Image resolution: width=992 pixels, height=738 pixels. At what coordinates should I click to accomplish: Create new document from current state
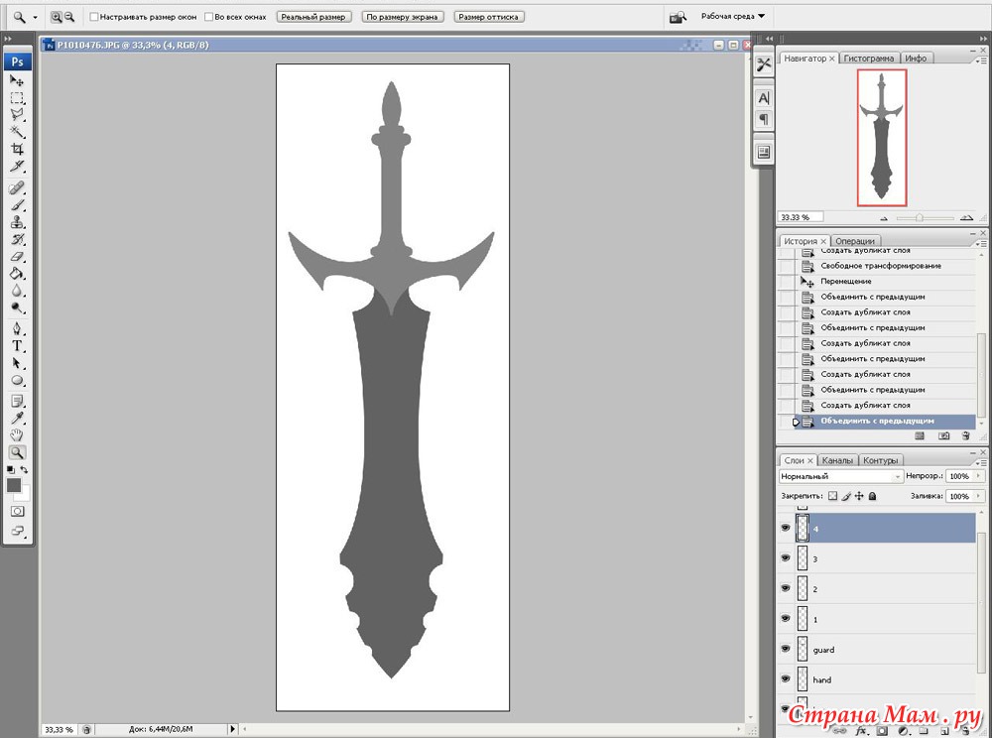tap(920, 435)
